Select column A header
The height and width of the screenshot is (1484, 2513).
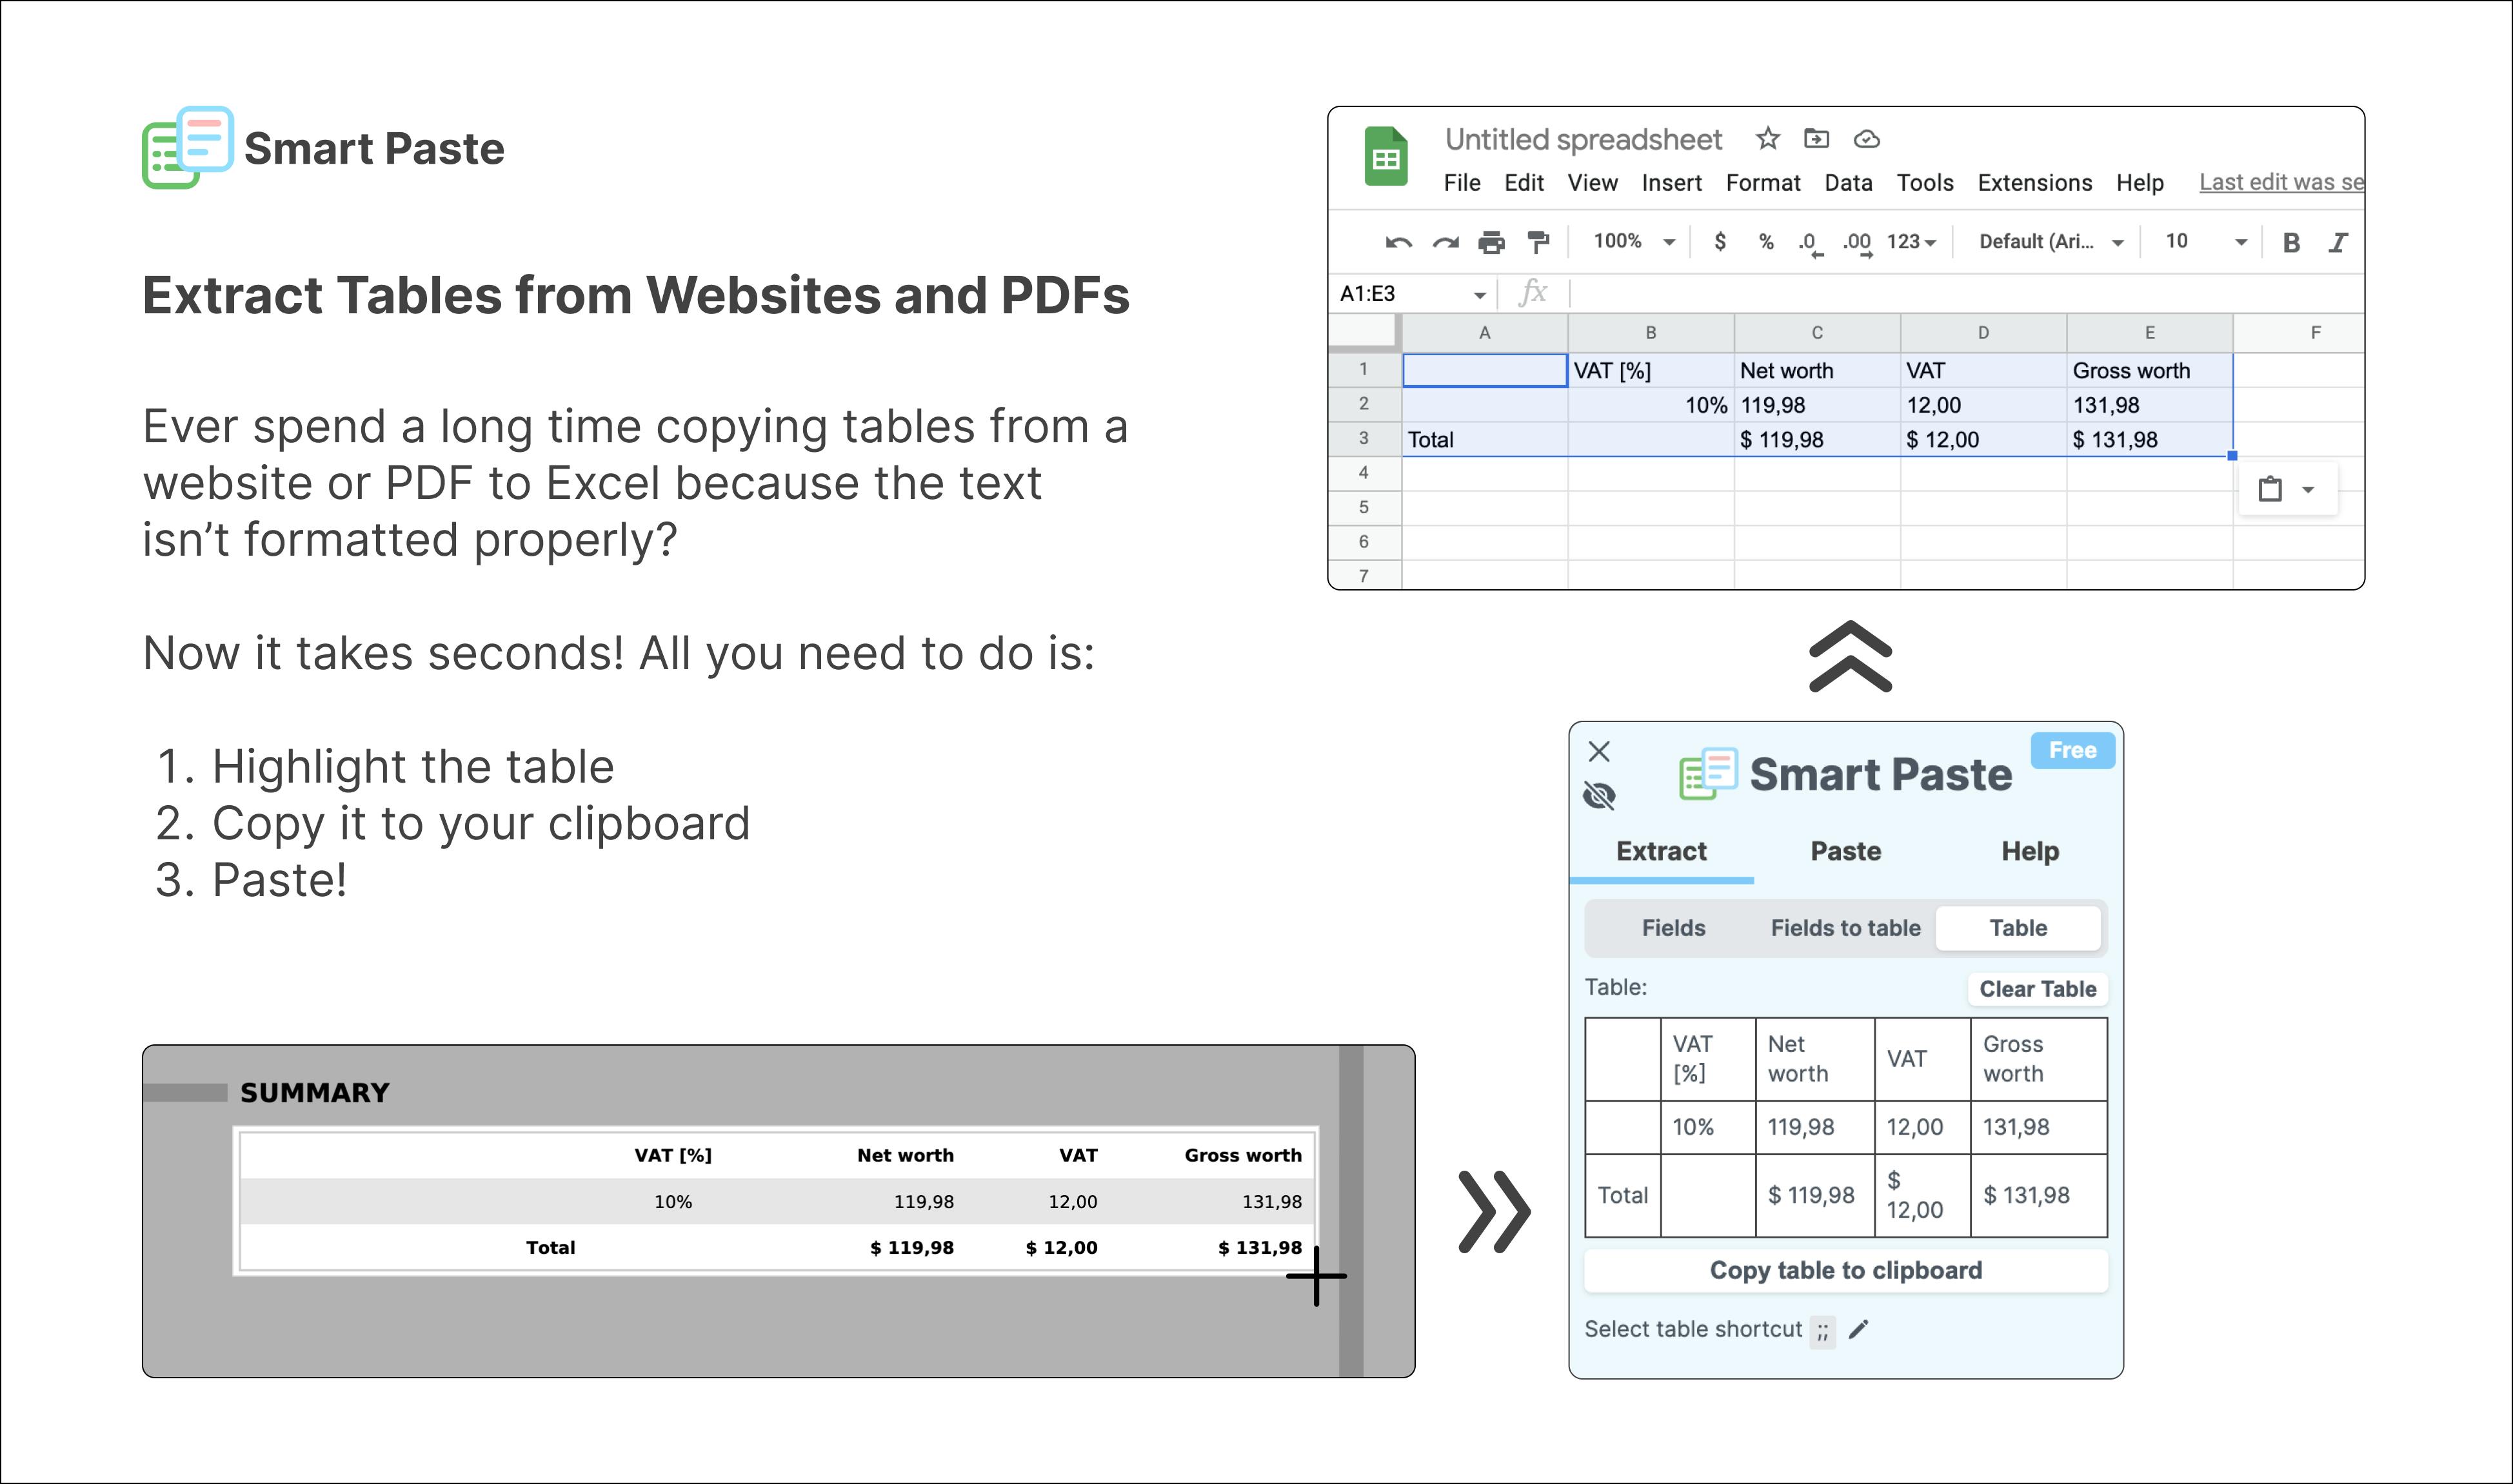[x=1485, y=333]
